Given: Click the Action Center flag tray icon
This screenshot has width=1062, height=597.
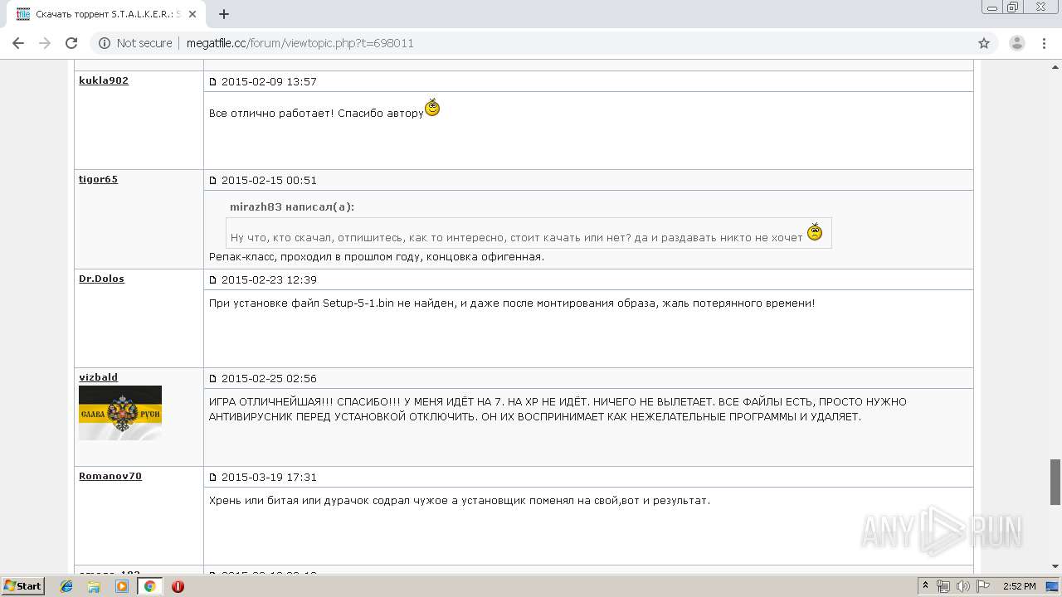Looking at the screenshot, I should pos(983,586).
